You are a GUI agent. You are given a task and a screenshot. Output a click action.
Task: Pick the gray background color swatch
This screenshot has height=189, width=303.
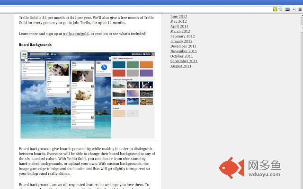(133, 73)
